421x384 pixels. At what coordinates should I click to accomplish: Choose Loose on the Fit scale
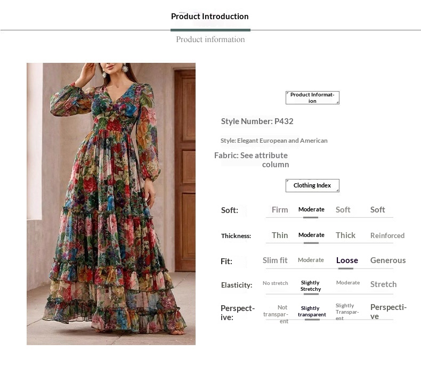347,260
